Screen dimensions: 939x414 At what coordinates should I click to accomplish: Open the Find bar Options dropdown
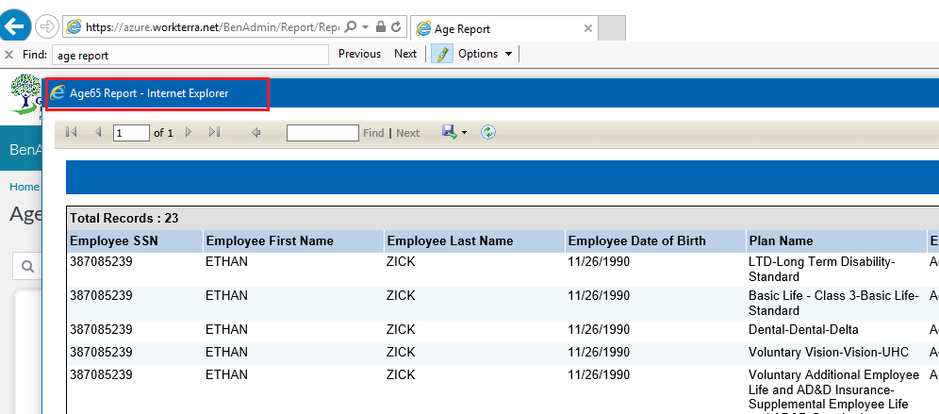(485, 54)
